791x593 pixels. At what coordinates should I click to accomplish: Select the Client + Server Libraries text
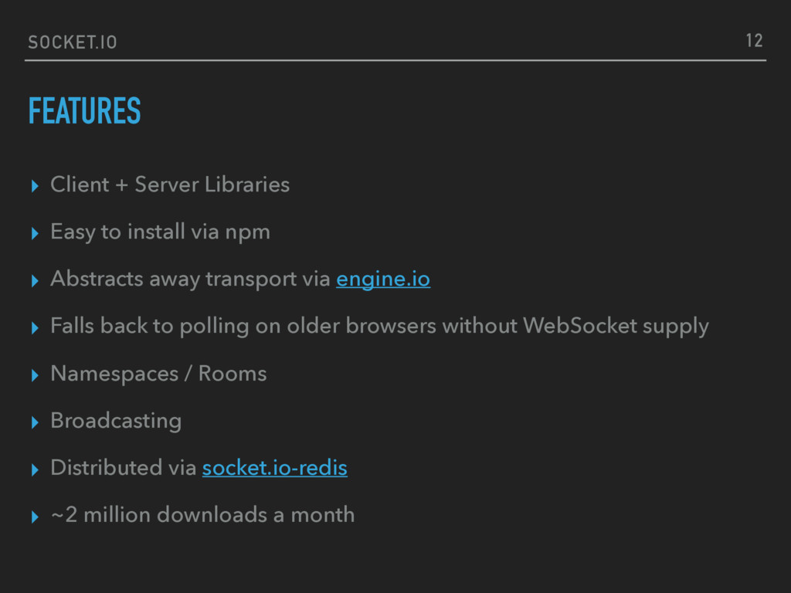coord(170,185)
